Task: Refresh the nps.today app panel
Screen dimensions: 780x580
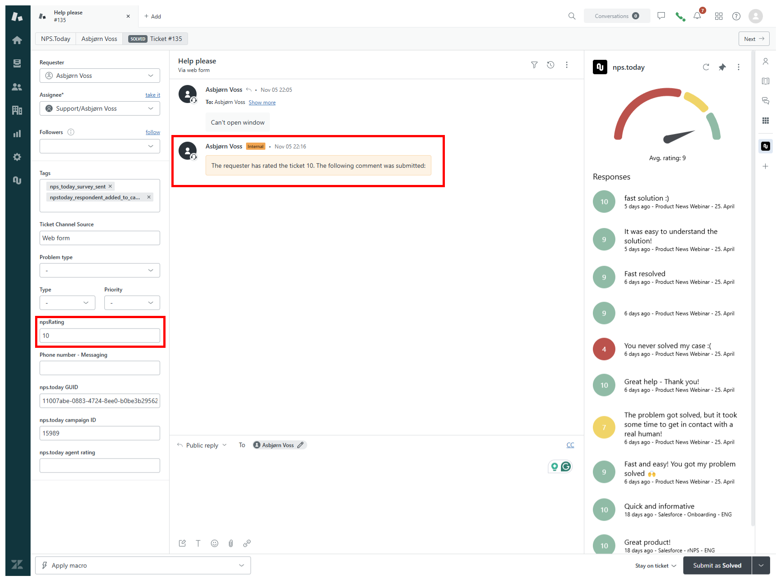Action: [706, 67]
